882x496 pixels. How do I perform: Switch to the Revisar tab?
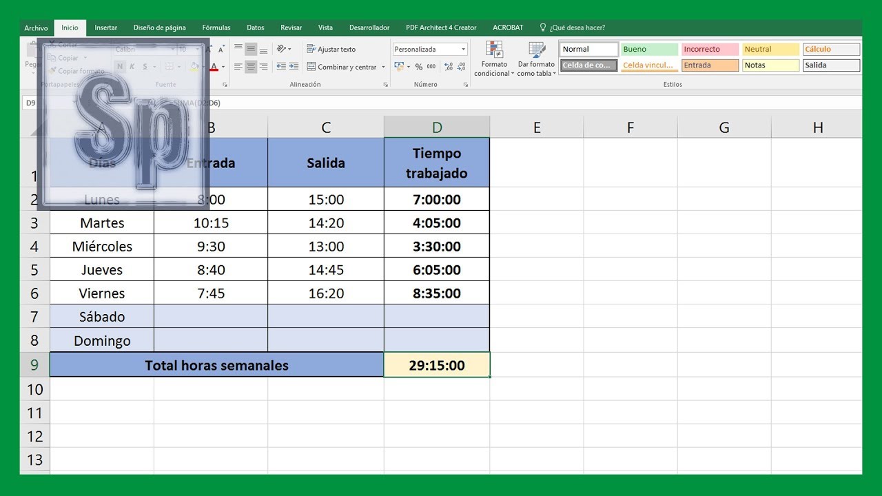point(291,28)
